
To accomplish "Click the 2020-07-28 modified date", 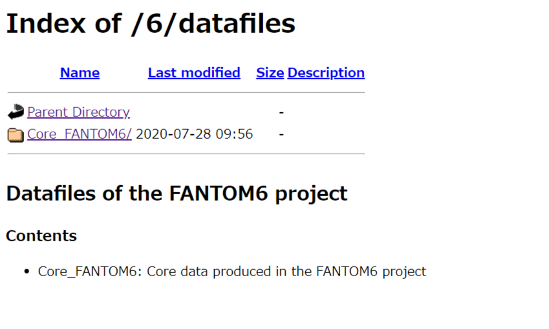I will pyautogui.click(x=173, y=134).
